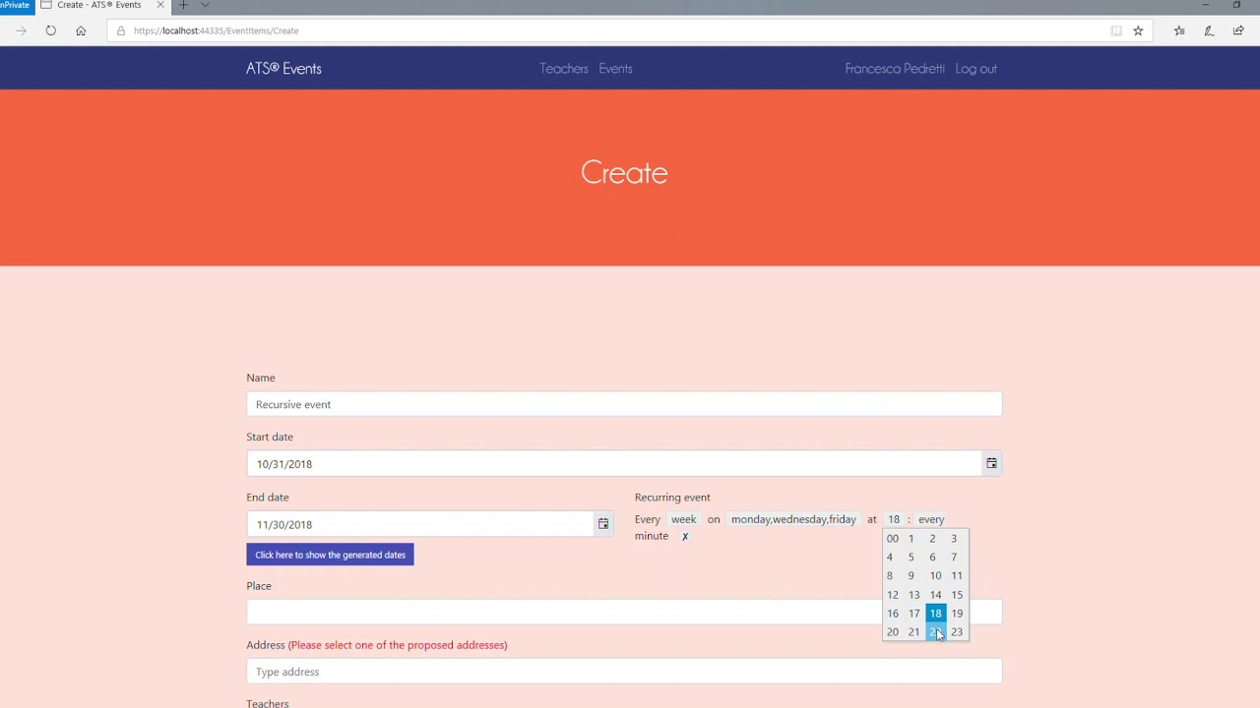Pick hour 19 in the list
The height and width of the screenshot is (708, 1260).
[957, 614]
